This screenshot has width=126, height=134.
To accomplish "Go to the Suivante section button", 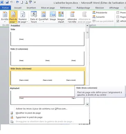I will pyautogui.click(x=98, y=17).
